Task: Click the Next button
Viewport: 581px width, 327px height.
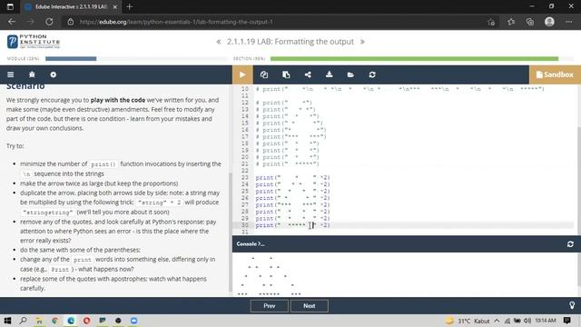Action: [310, 306]
